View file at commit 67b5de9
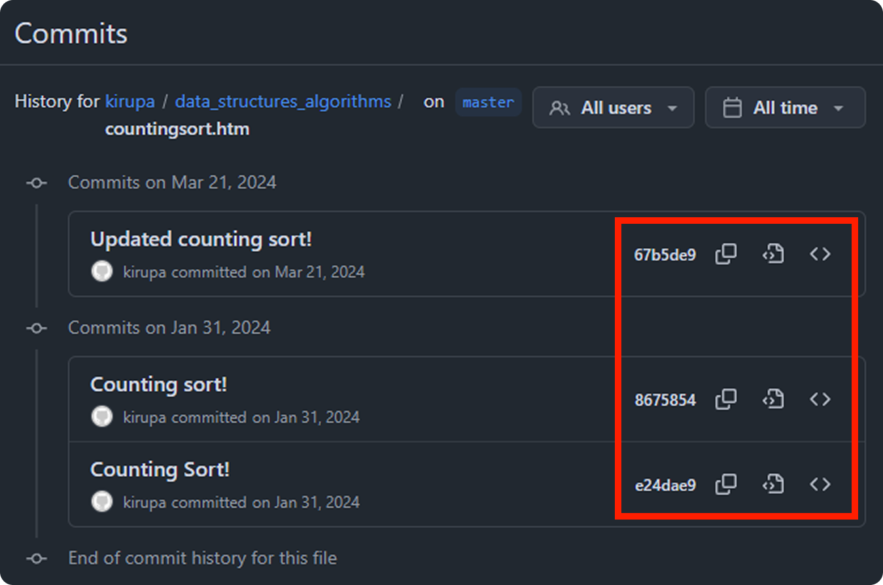This screenshot has width=883, height=585. (x=773, y=254)
